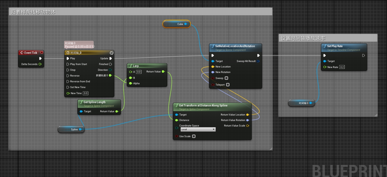Click the Play from Start input pin
Image resolution: width=387 pixels, height=177 pixels.
(68, 64)
